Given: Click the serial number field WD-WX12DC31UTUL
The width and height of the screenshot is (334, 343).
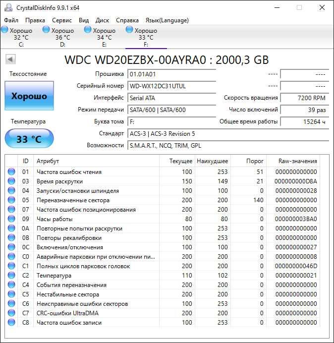Looking at the screenshot, I should (x=171, y=86).
